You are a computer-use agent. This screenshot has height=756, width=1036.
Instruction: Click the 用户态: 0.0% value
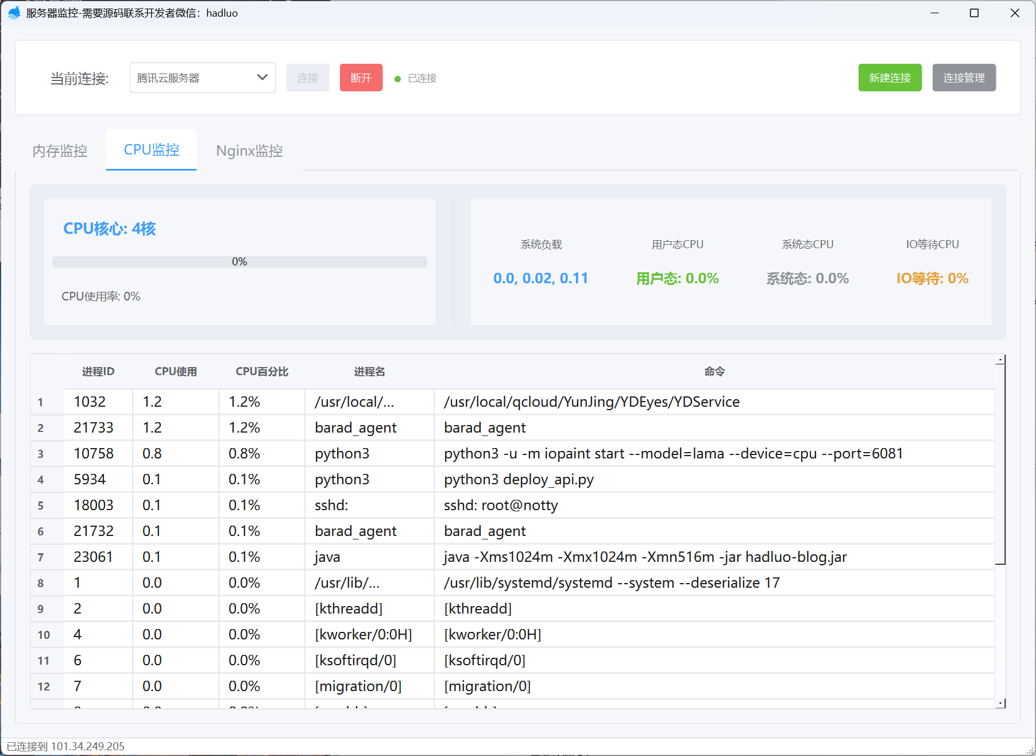pos(678,279)
